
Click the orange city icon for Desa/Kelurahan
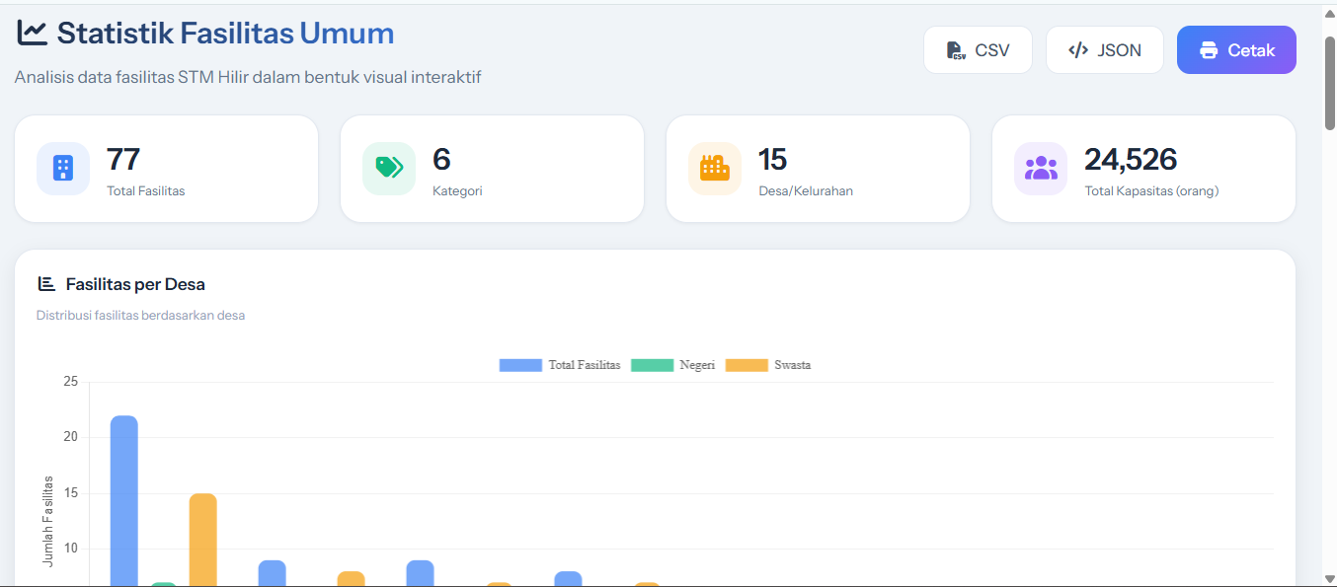pos(715,169)
